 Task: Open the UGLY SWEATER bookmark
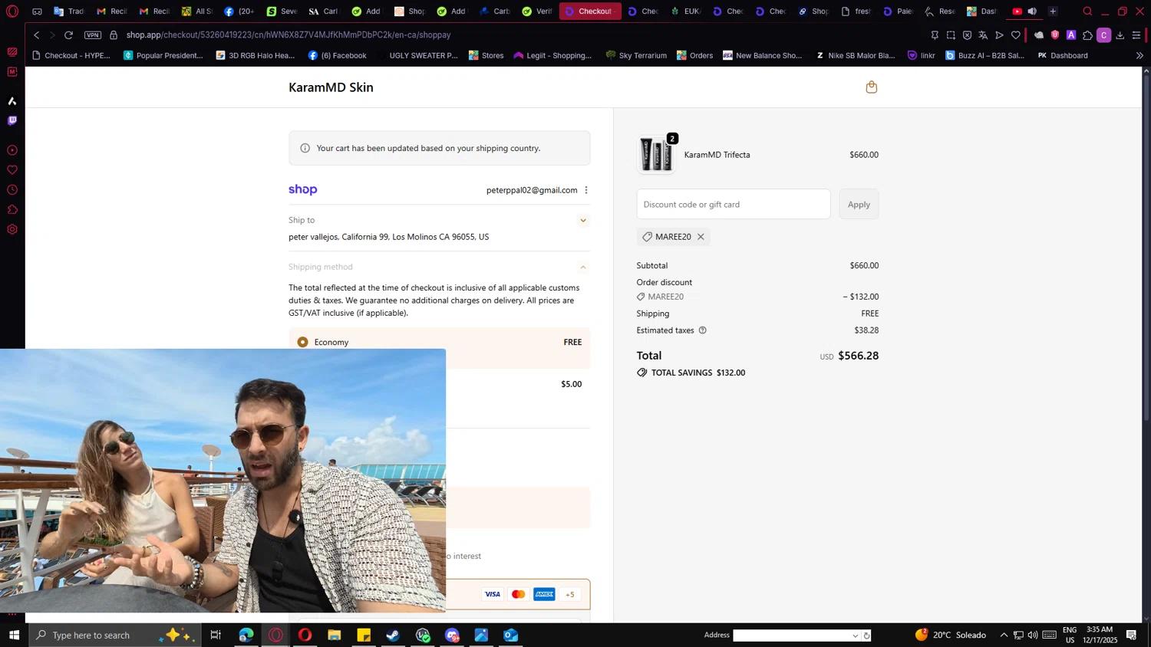423,55
